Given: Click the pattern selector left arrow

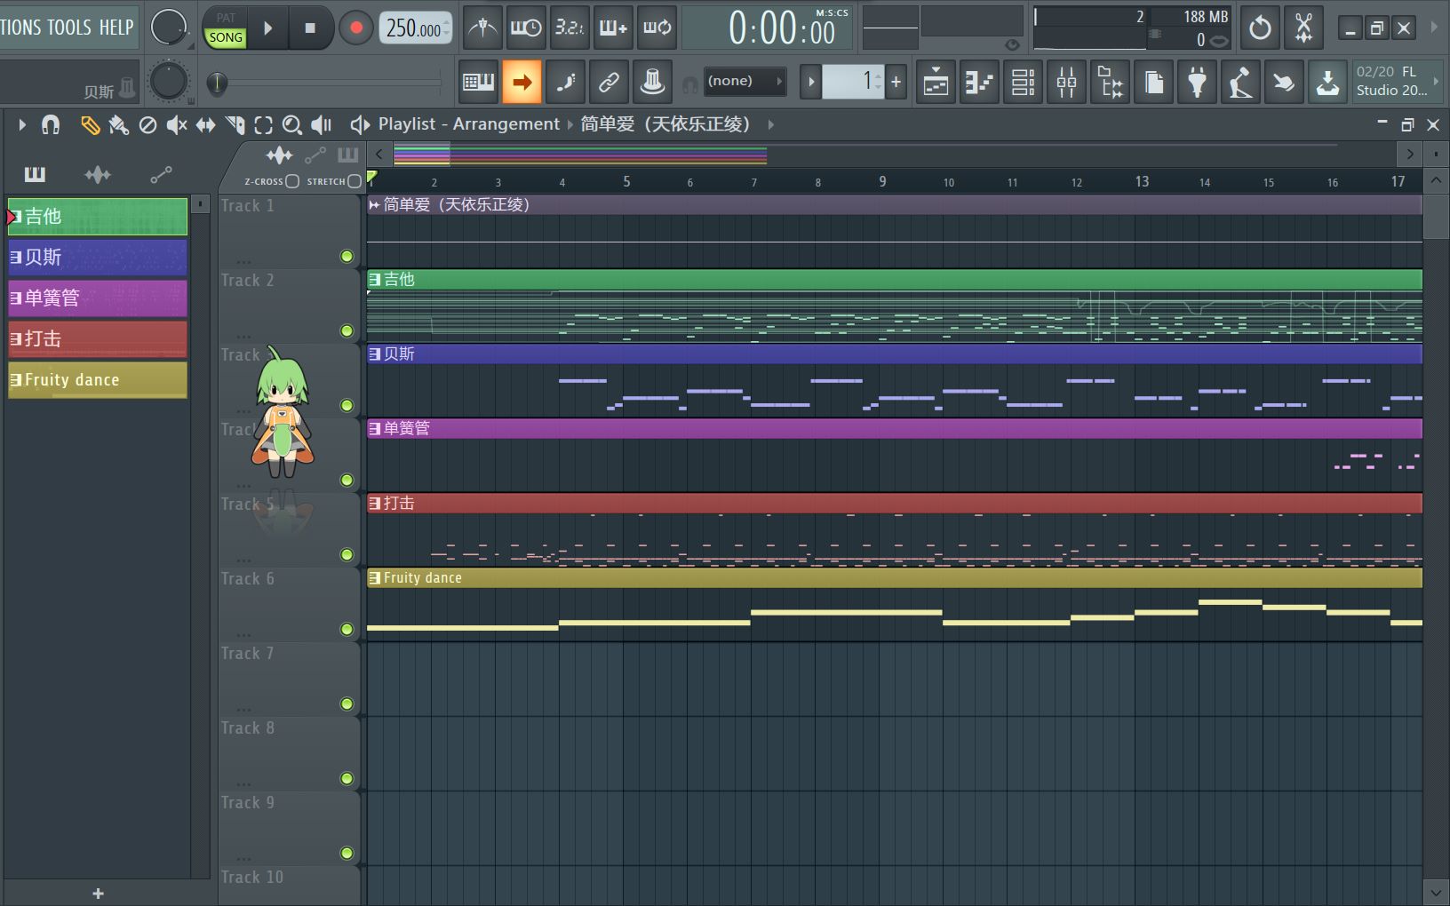Looking at the screenshot, I should (810, 82).
